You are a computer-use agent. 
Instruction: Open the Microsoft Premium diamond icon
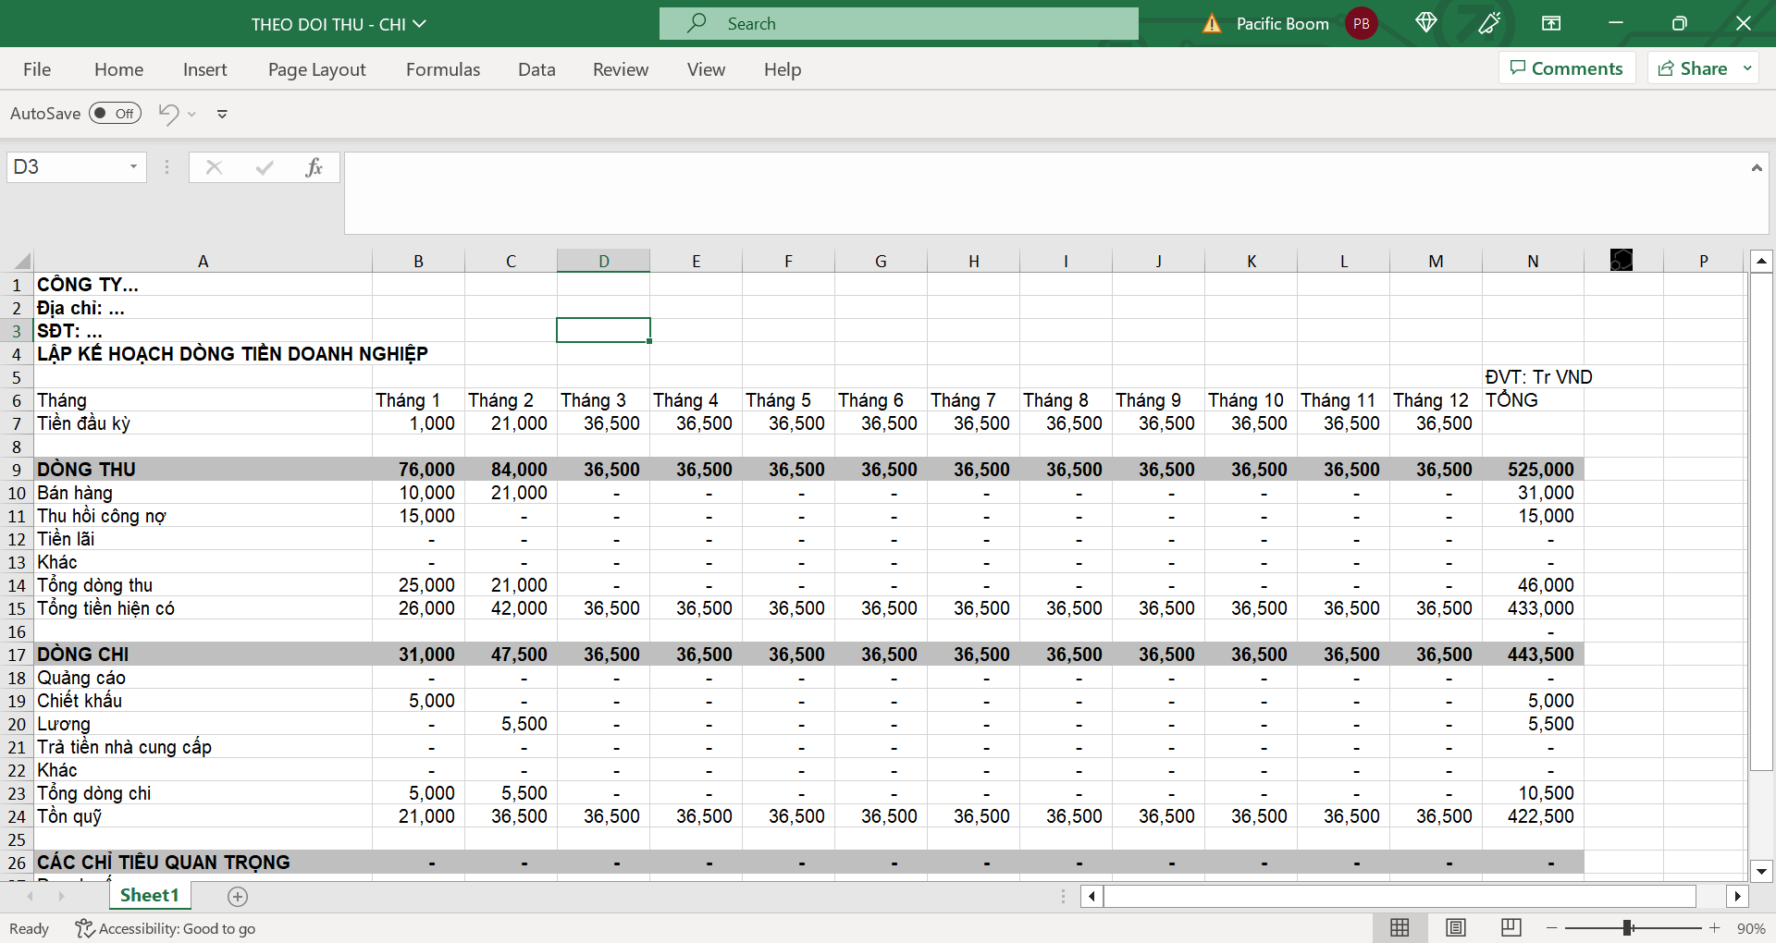click(x=1425, y=23)
